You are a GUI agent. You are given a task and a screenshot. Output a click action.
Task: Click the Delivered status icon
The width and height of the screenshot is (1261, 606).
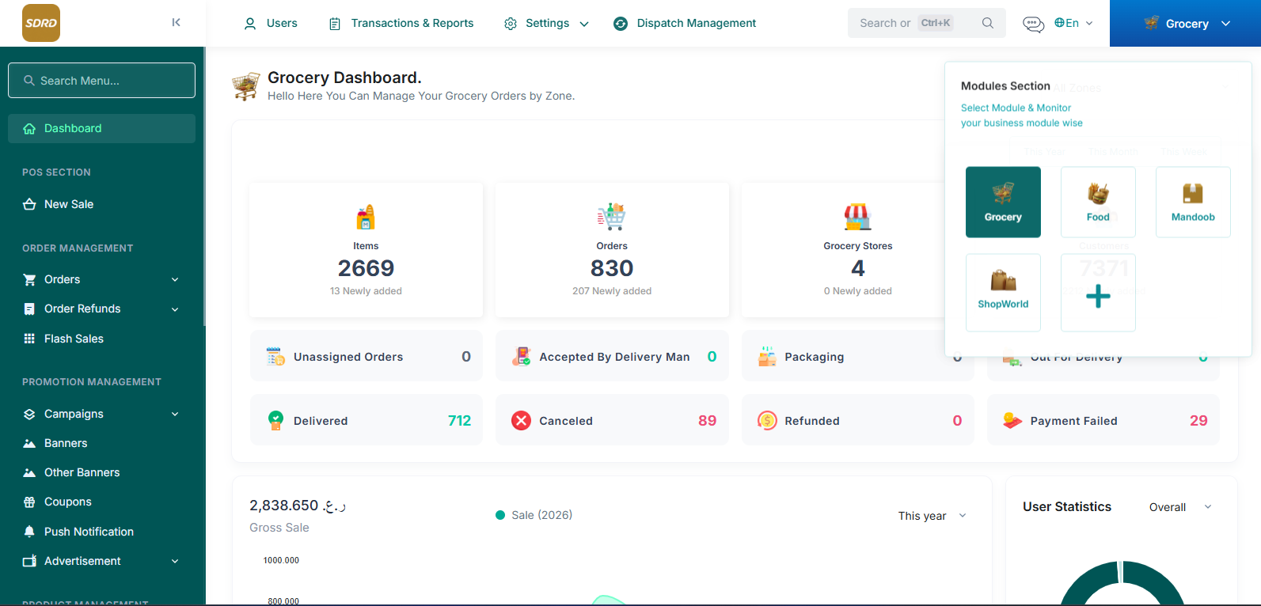pos(275,421)
